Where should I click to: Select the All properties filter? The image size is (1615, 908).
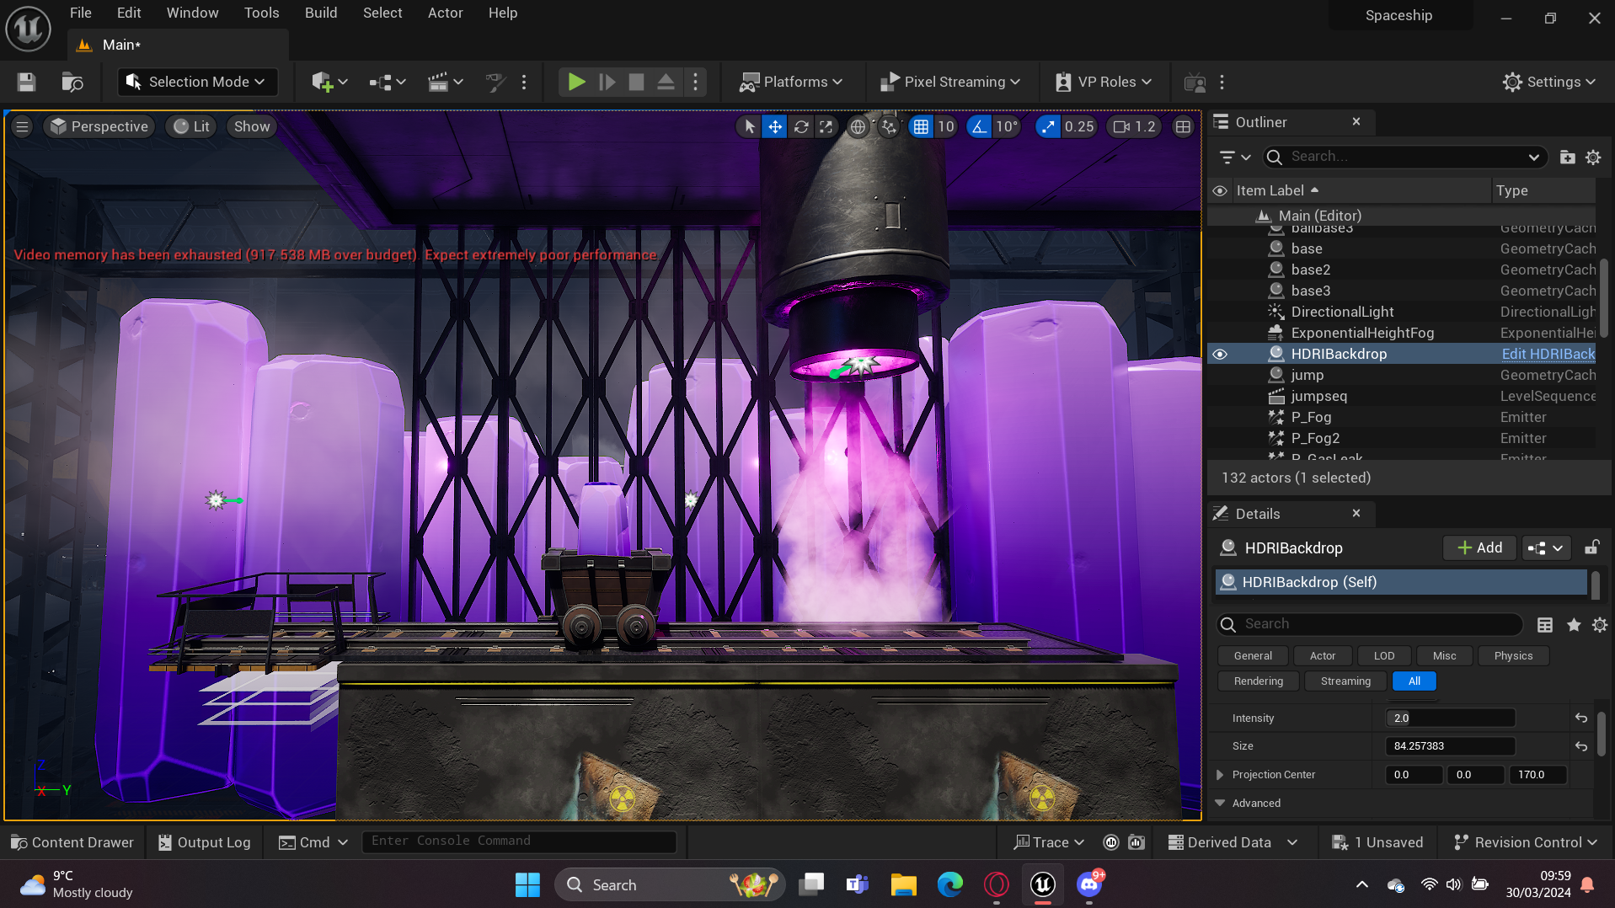click(1414, 681)
